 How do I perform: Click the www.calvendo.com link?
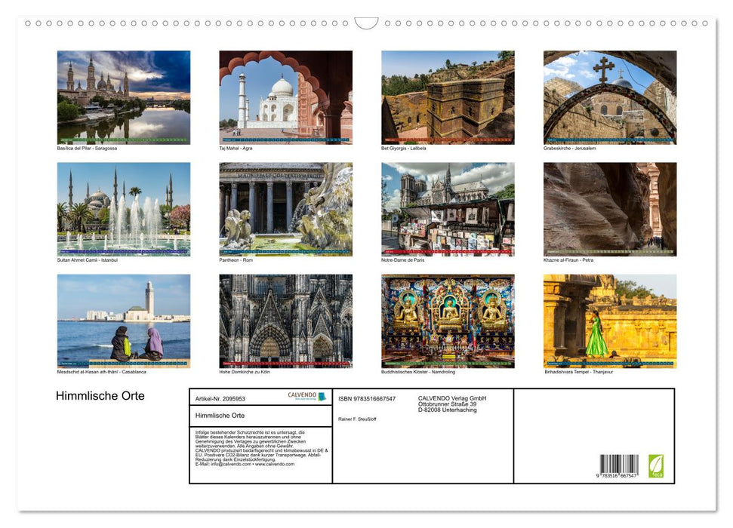pyautogui.click(x=276, y=463)
